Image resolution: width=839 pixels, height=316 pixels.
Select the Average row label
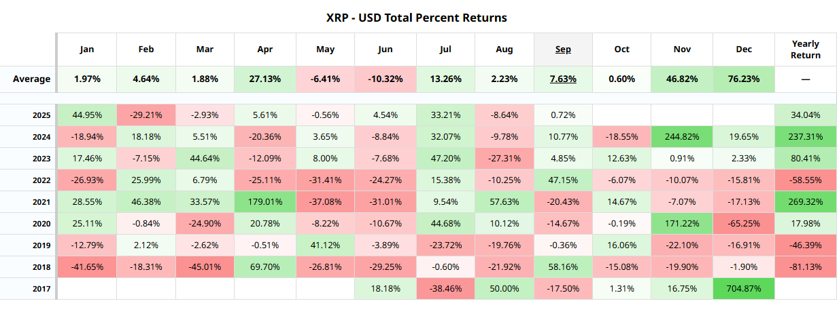(x=31, y=79)
